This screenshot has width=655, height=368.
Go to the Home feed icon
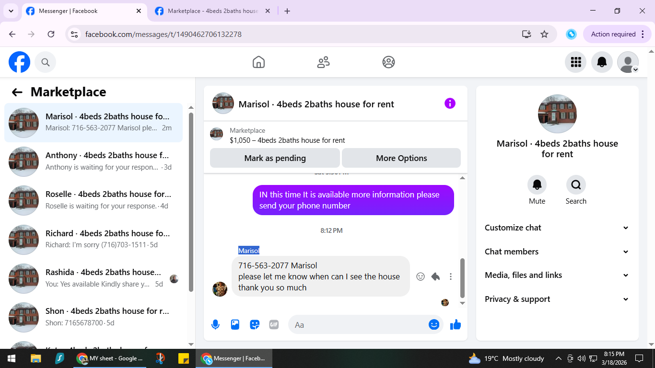258,62
